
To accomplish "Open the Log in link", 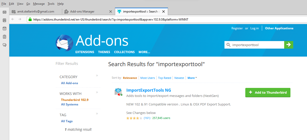I will point(255,28).
